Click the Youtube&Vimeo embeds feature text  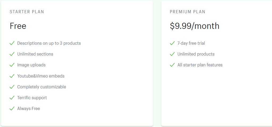(x=41, y=76)
